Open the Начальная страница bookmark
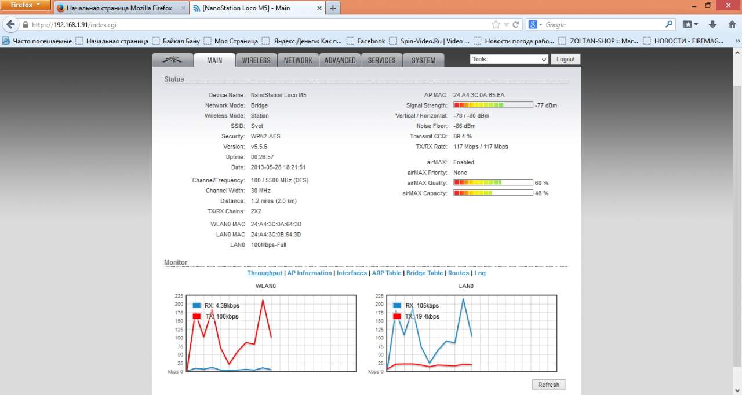The width and height of the screenshot is (742, 395). (112, 41)
